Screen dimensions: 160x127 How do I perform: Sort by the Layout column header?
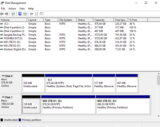coord(35,20)
